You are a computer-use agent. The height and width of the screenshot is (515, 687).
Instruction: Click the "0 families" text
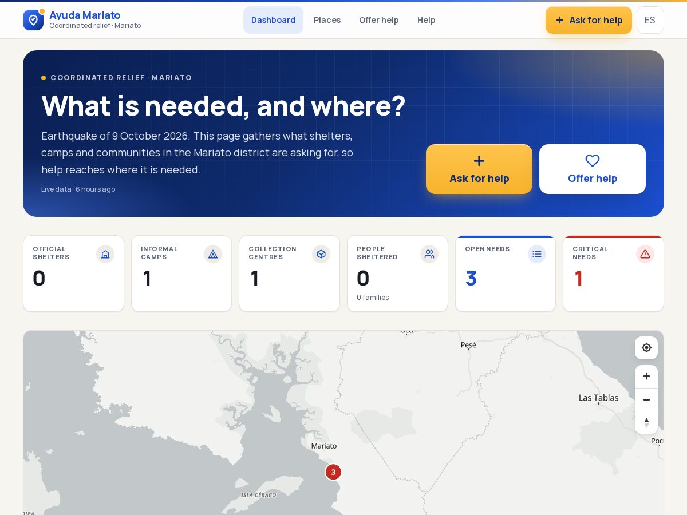point(373,298)
